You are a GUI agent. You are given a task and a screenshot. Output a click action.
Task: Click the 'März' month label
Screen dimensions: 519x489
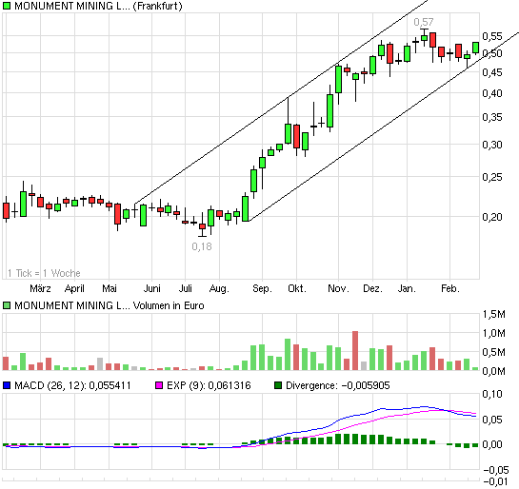click(40, 288)
